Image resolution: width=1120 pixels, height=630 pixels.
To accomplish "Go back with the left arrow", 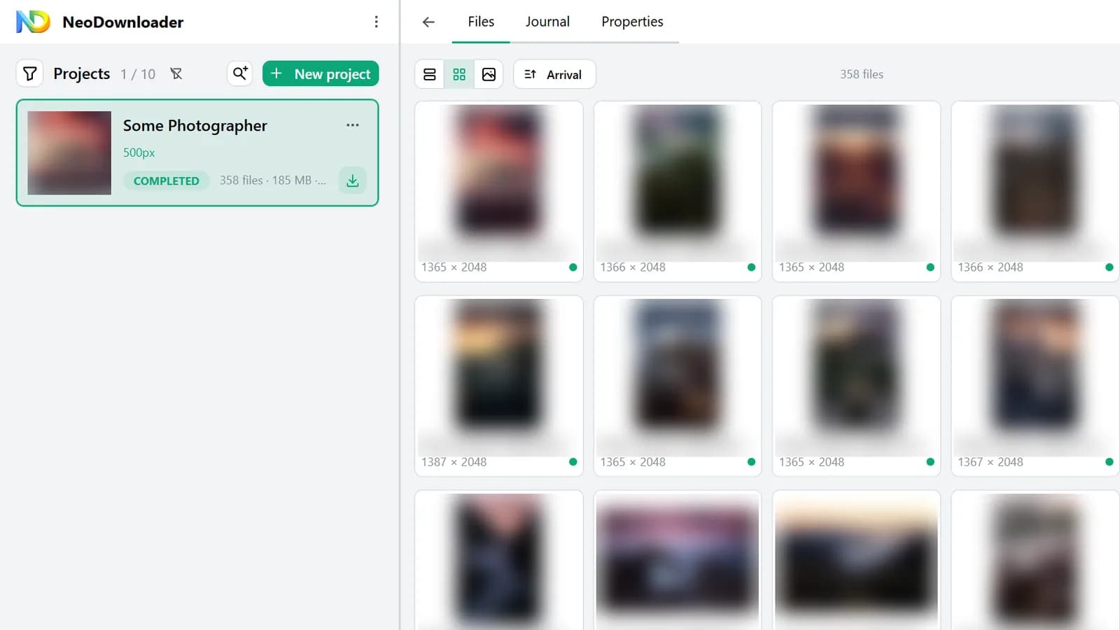I will [x=428, y=22].
